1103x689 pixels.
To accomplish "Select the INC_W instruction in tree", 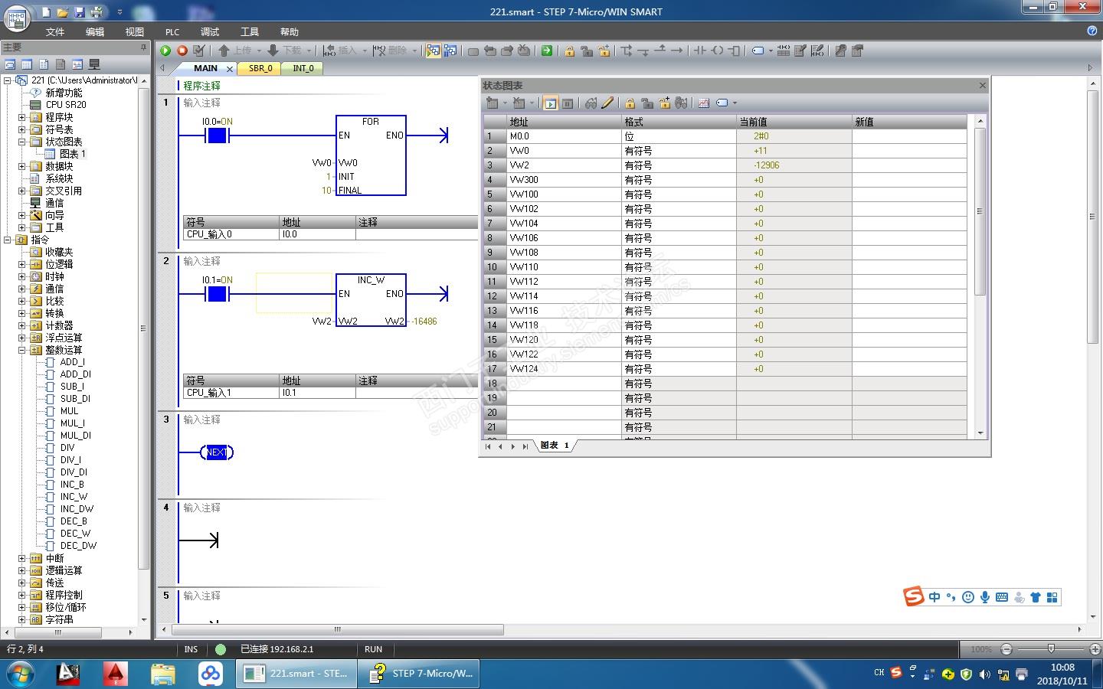I will click(x=74, y=497).
